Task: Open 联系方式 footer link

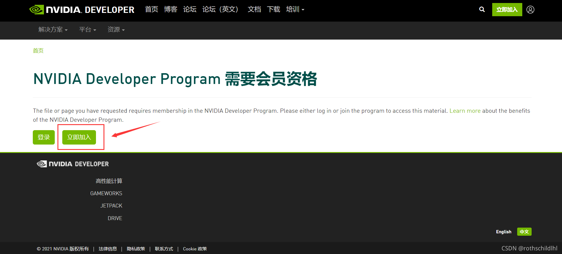Action: (164, 249)
